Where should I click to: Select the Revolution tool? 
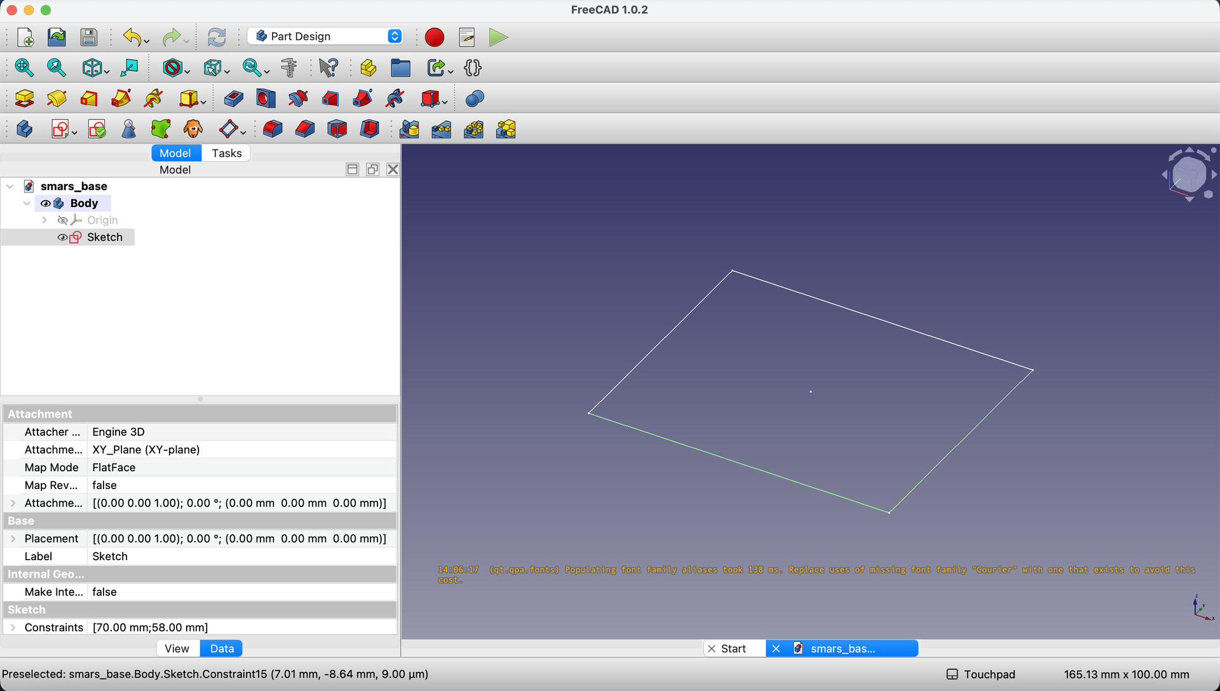(x=57, y=98)
